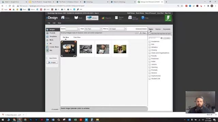Click red delete icon on selected image tile
218x122 pixels.
(75, 42)
